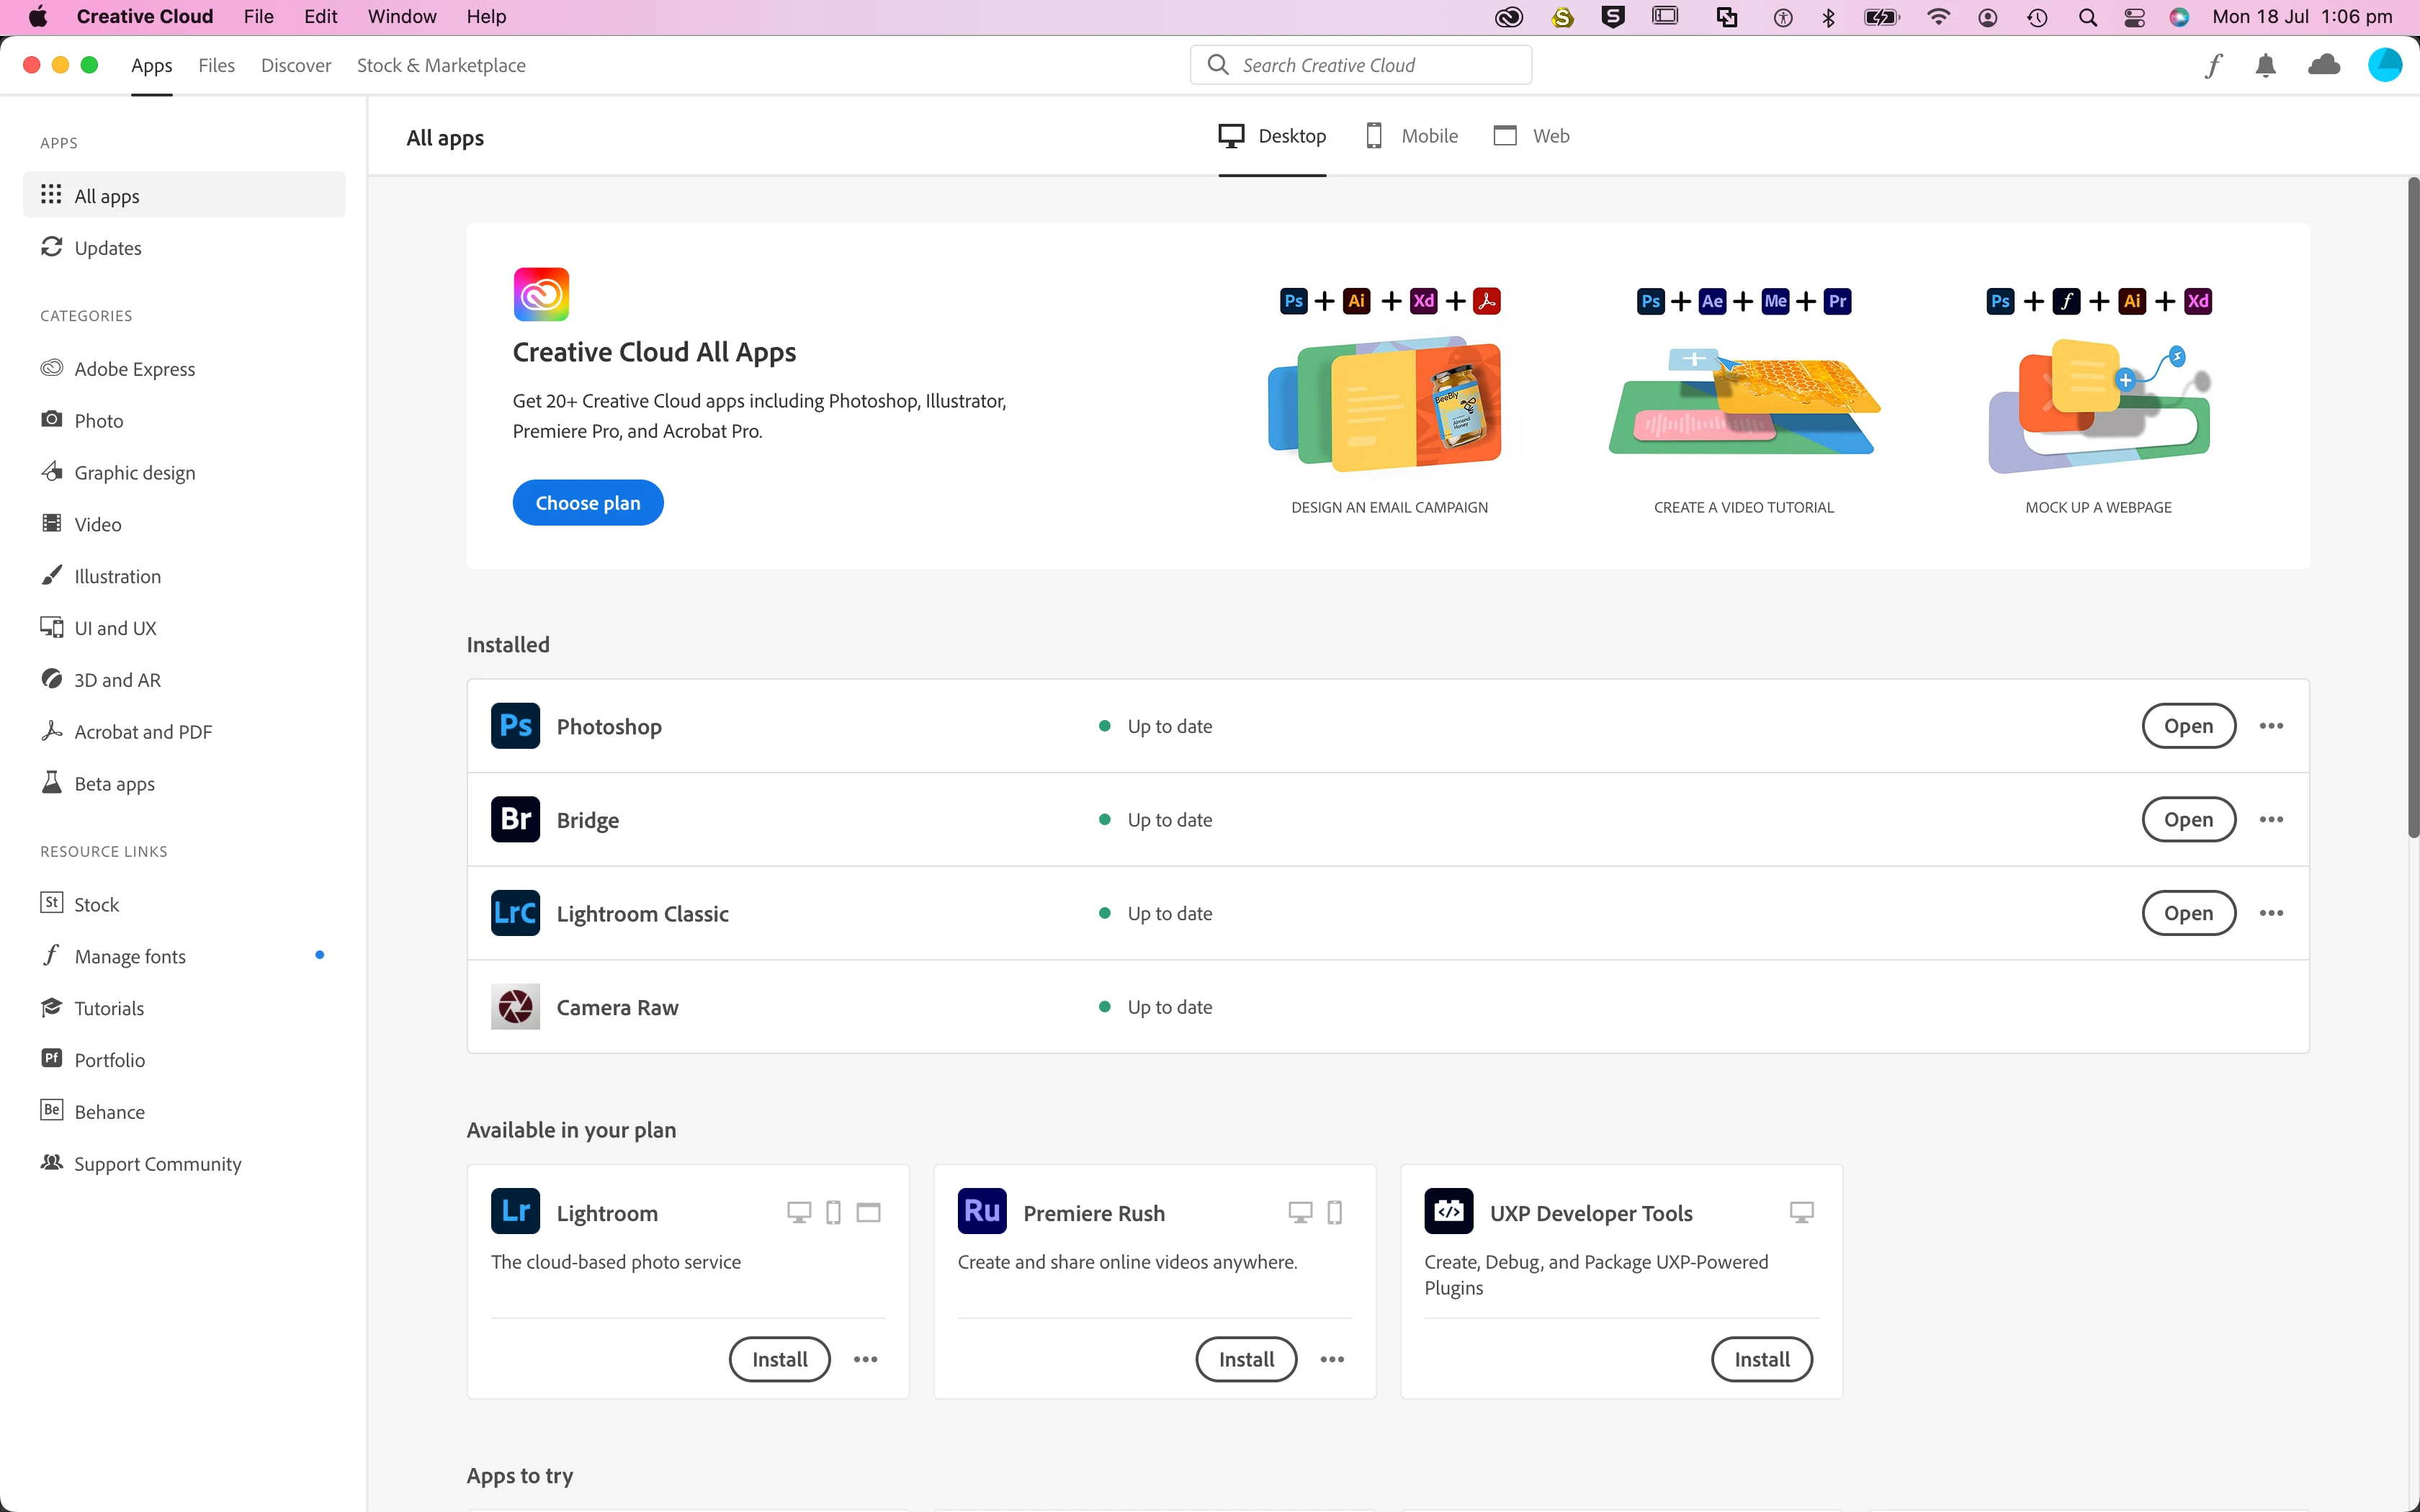
Task: Open notifications bell icon
Action: coord(2265,66)
